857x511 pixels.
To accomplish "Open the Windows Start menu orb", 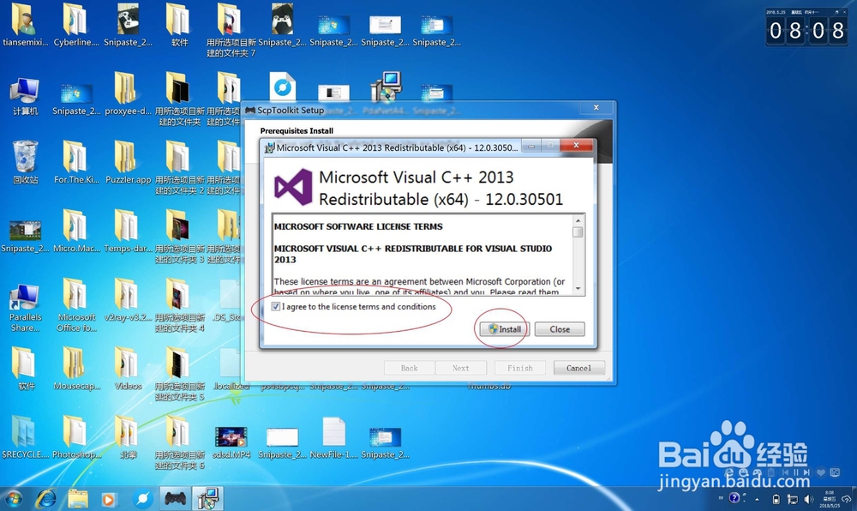I will click(x=13, y=499).
